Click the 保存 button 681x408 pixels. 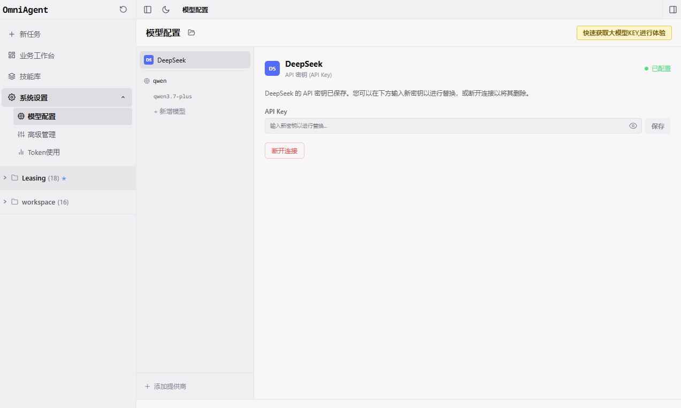[x=658, y=126]
